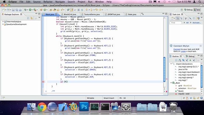The height and width of the screenshot is (115, 204).
Task: Toggle Sort in Outline toolbar
Action: coord(180,60)
